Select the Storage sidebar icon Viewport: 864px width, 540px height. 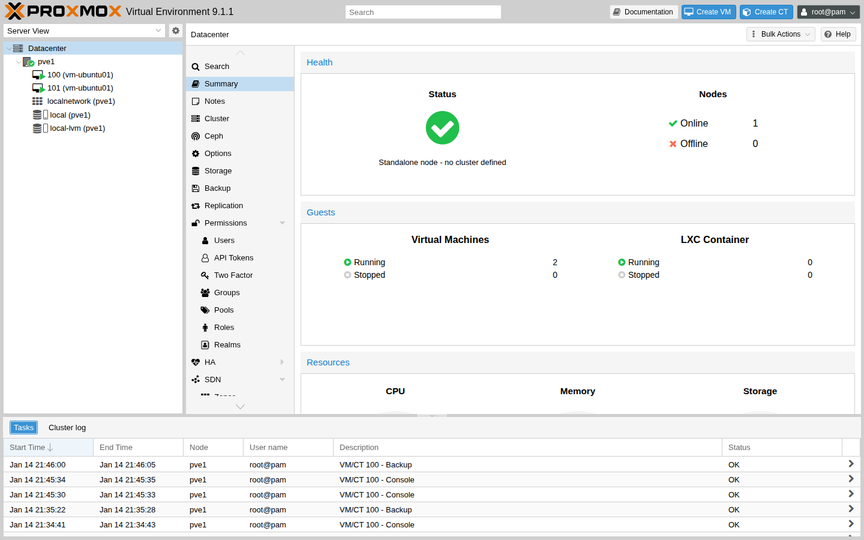tap(195, 170)
